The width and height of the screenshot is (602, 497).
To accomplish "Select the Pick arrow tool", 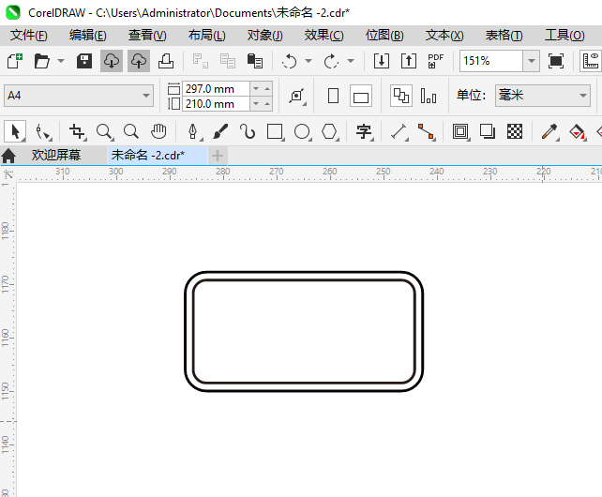I will click(x=15, y=131).
